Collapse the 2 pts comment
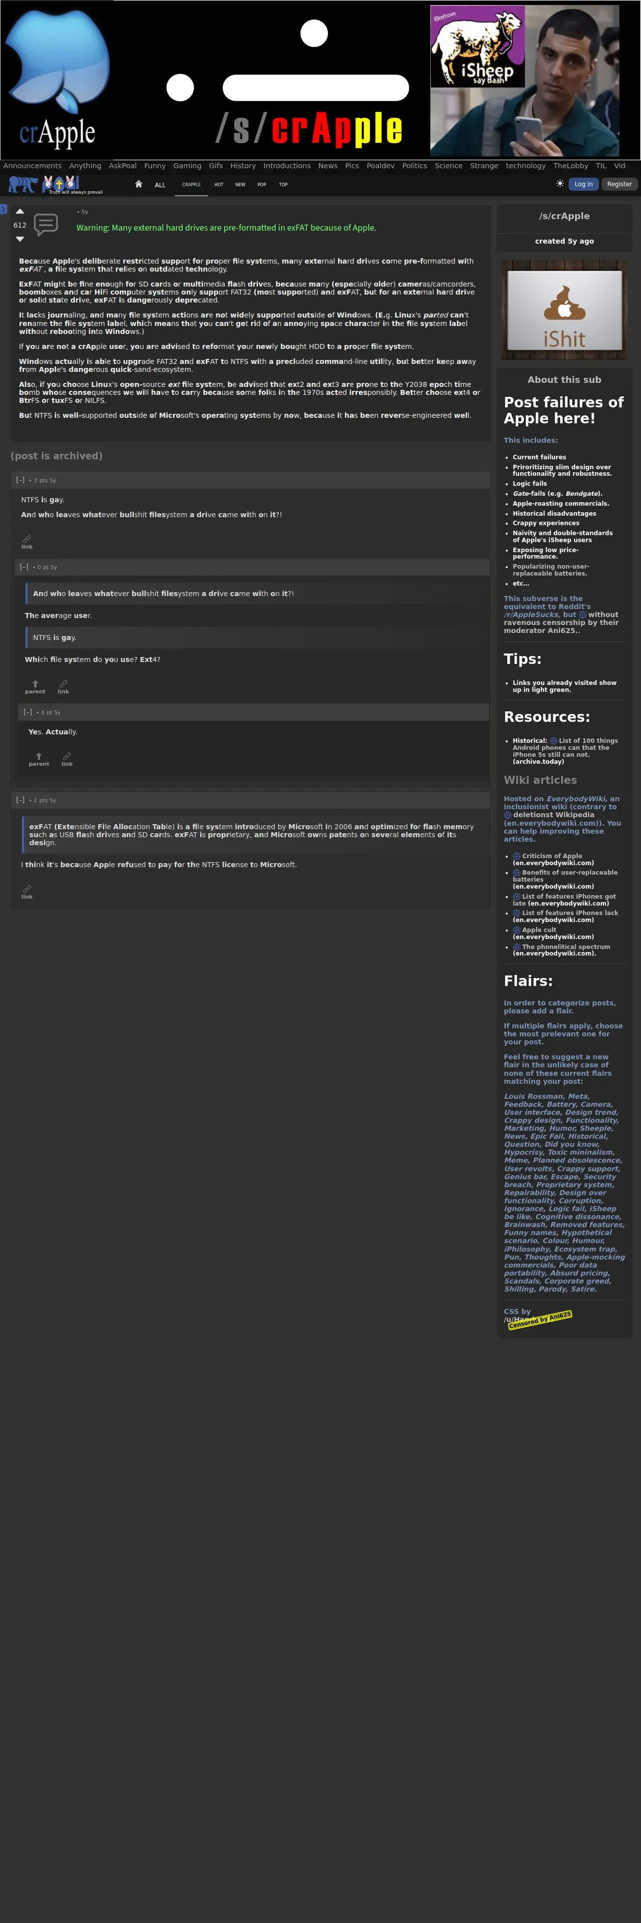The width and height of the screenshot is (641, 1923). coord(20,800)
